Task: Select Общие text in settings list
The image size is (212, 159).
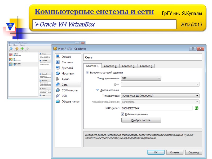Action: click(66, 57)
